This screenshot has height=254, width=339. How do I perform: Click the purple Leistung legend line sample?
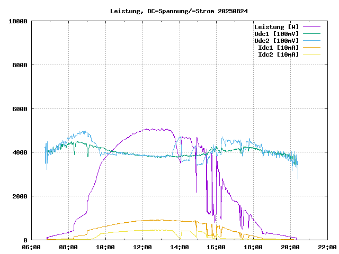pos(311,26)
